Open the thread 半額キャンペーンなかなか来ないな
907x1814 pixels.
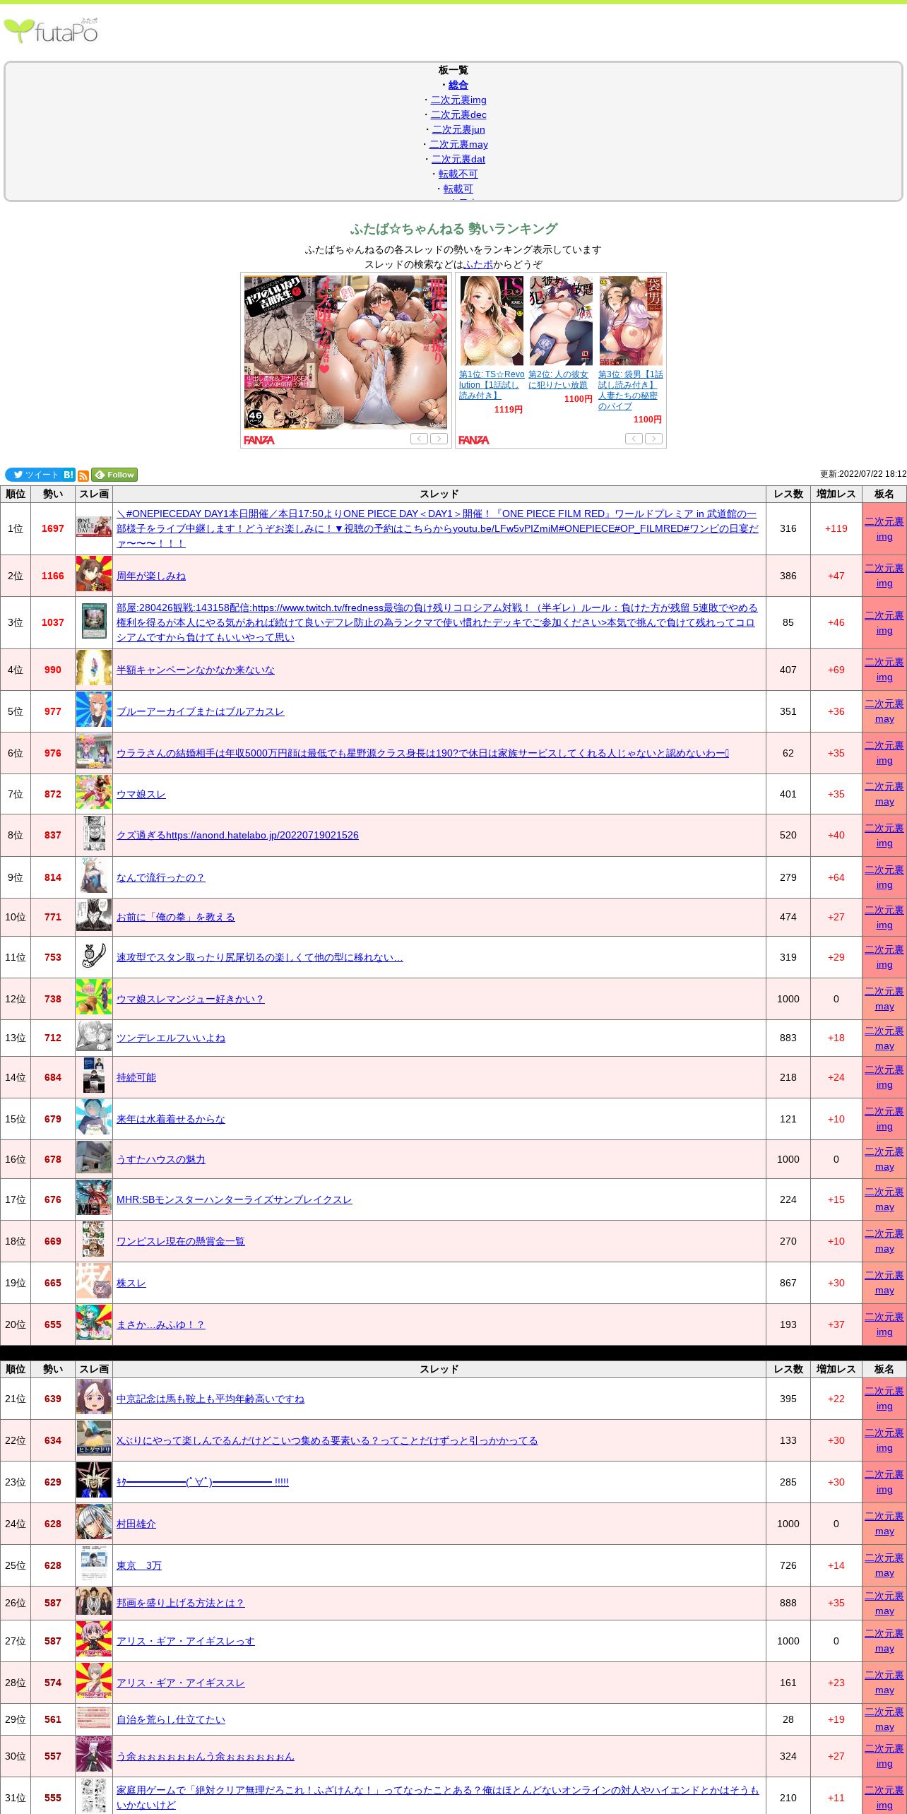(x=196, y=670)
